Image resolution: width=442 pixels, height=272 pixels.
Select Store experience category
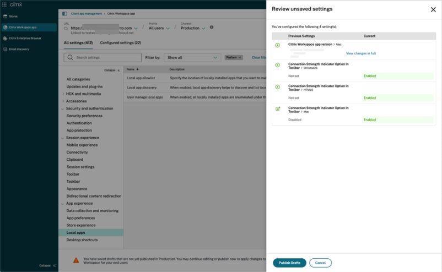click(x=81, y=226)
